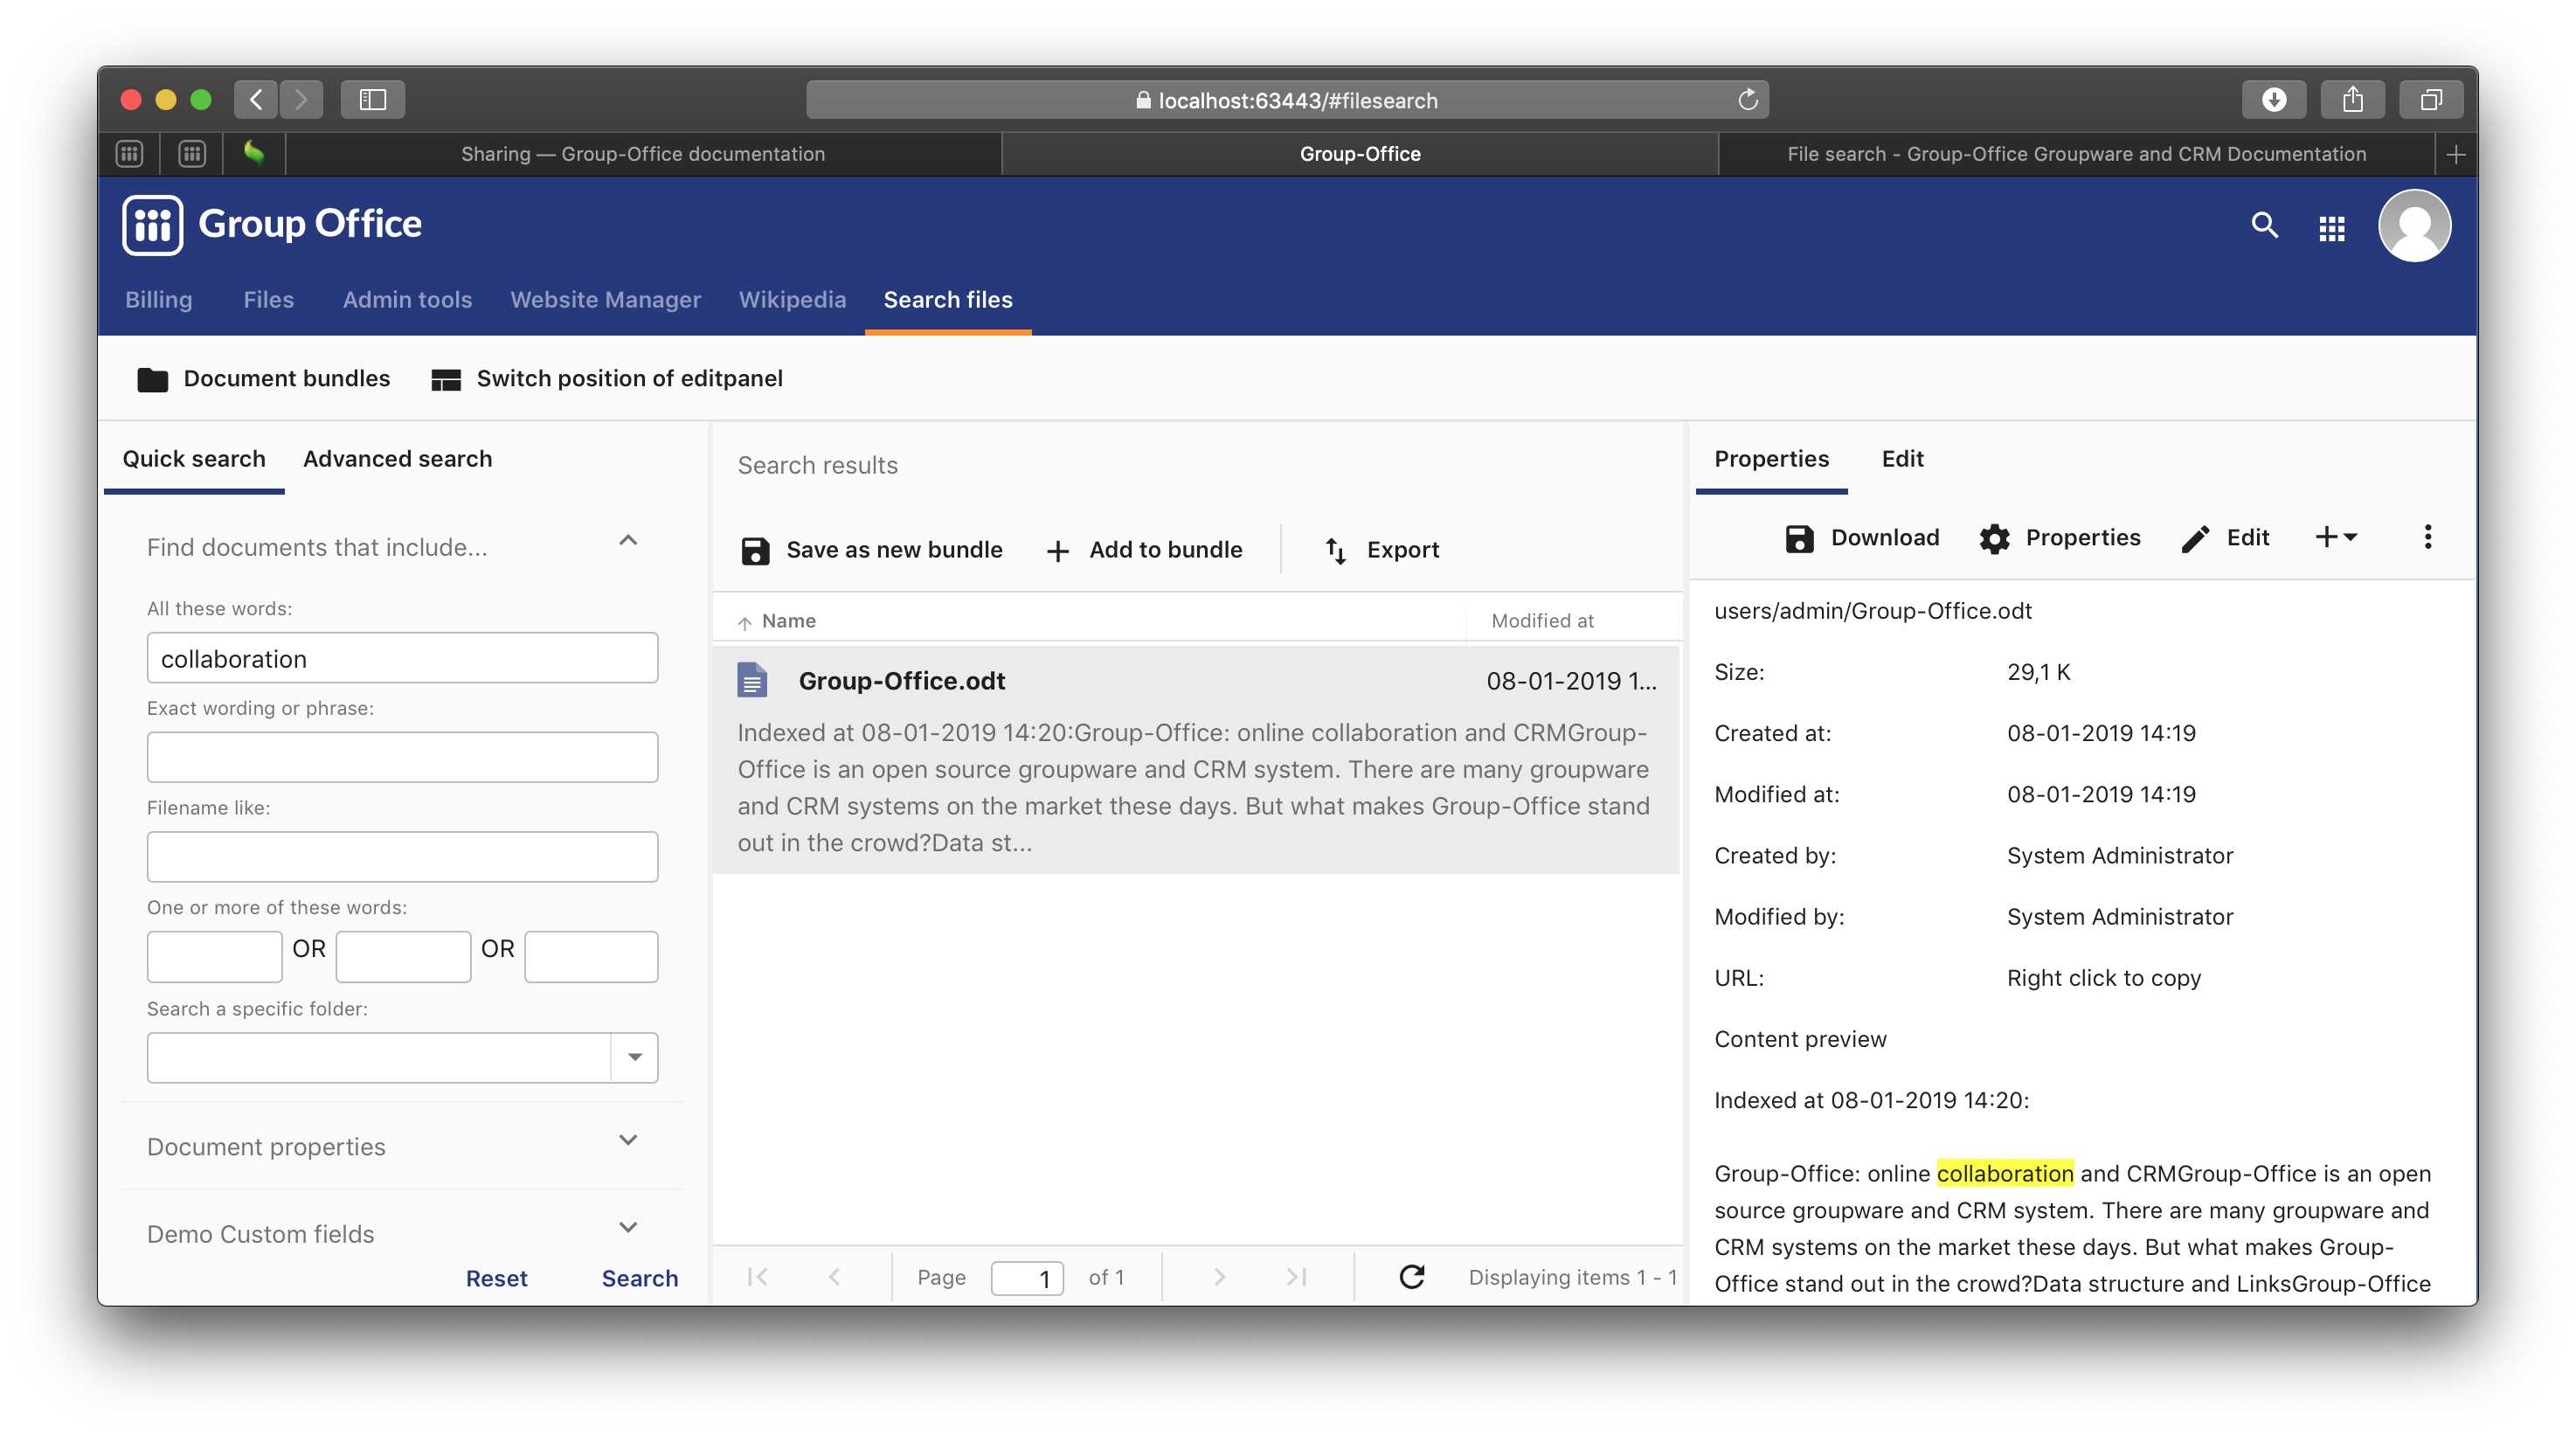Screen dimensions: 2576x1435
Task: Switch to Sharing documentation browser tab
Action: tap(643, 154)
